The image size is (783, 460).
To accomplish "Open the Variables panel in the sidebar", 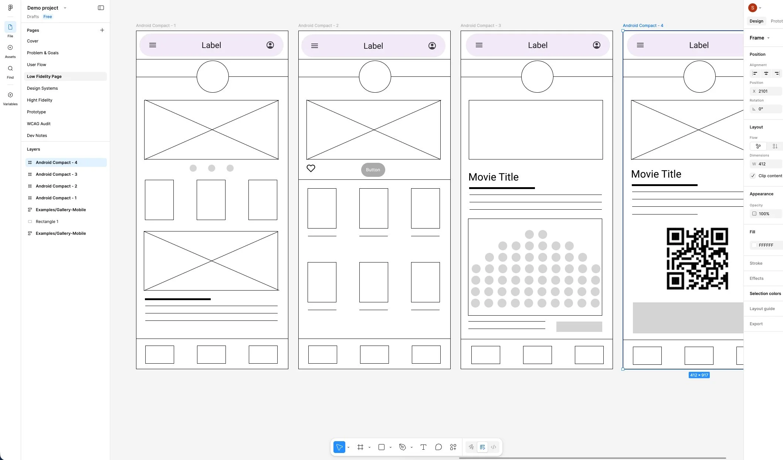I will [x=10, y=97].
